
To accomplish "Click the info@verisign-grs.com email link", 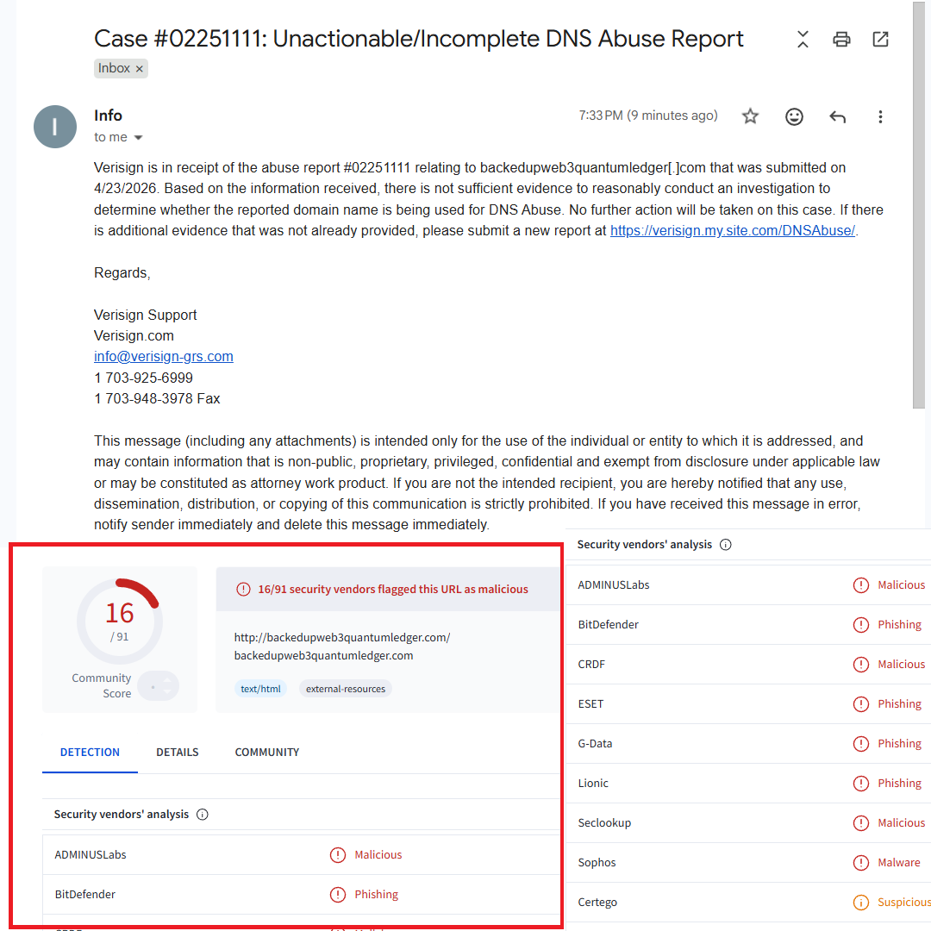I will point(163,356).
